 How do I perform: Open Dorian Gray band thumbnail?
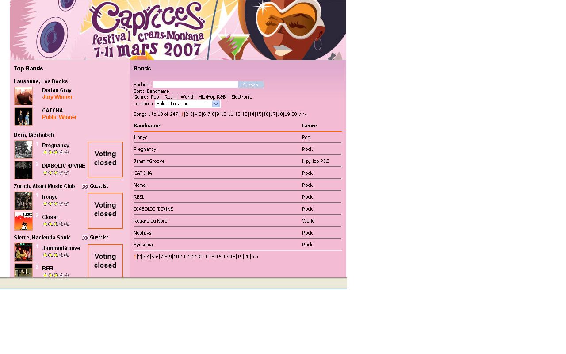[x=23, y=96]
